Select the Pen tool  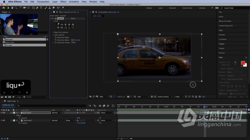point(37,8)
